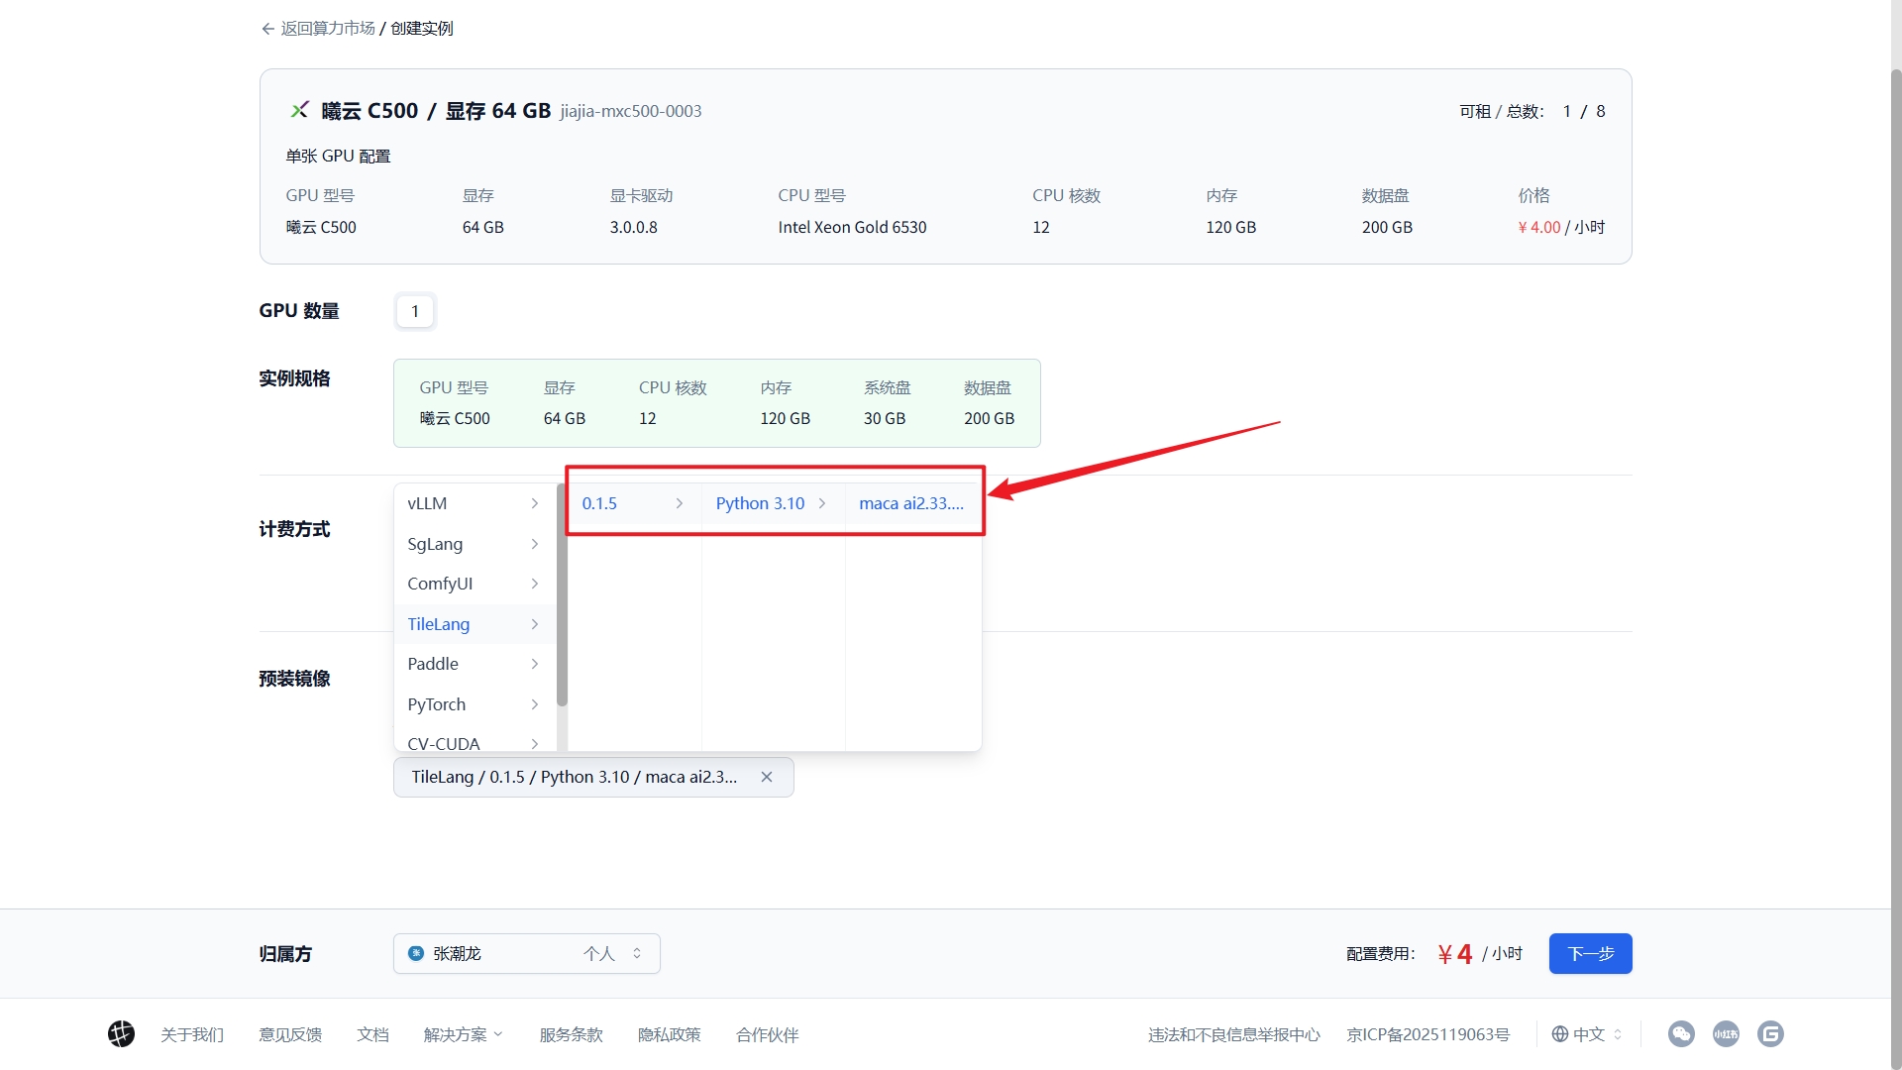Clear the selected TileLang image tag

(766, 777)
